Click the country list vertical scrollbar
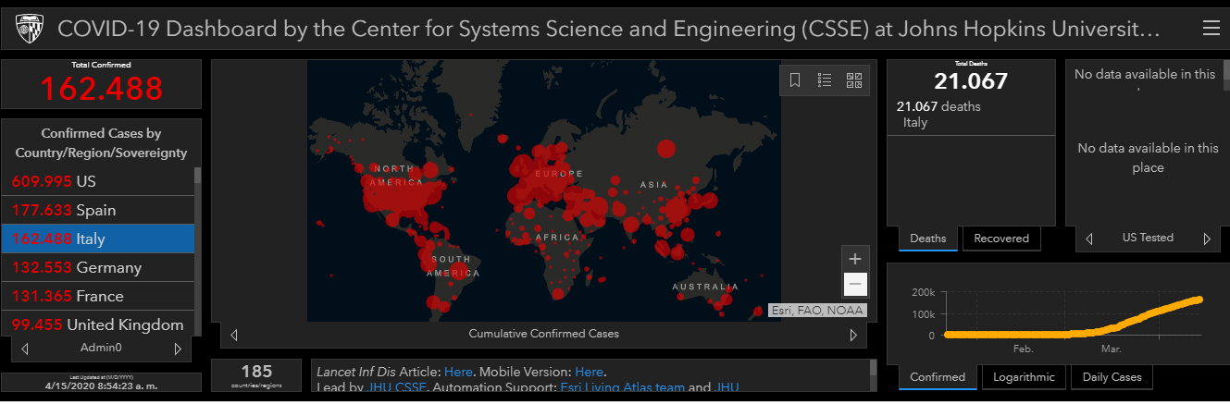This screenshot has width=1230, height=404. [x=196, y=250]
